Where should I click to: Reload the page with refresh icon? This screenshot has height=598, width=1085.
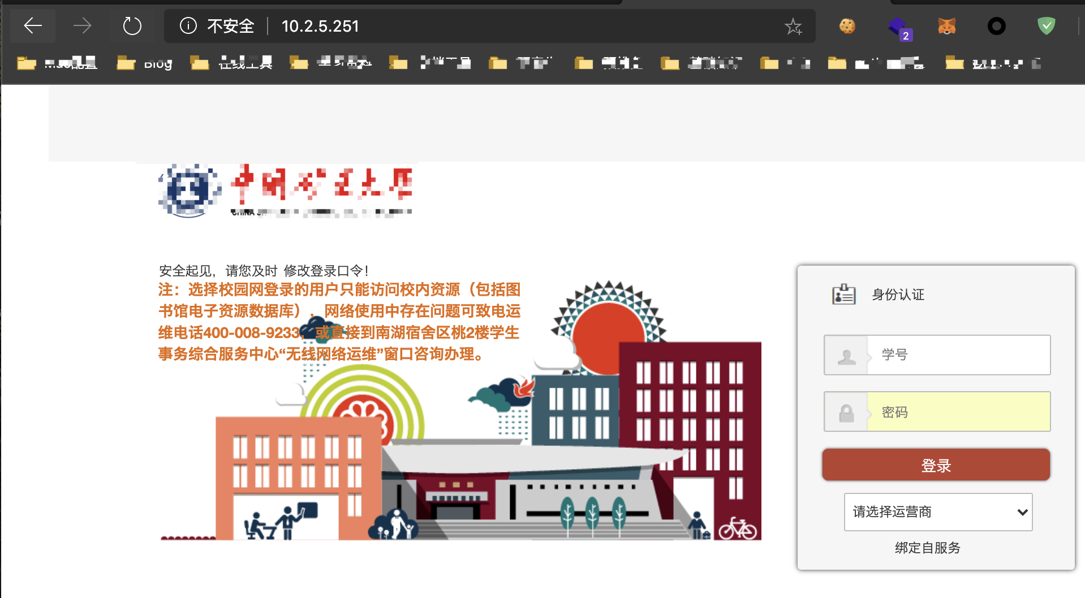click(132, 26)
